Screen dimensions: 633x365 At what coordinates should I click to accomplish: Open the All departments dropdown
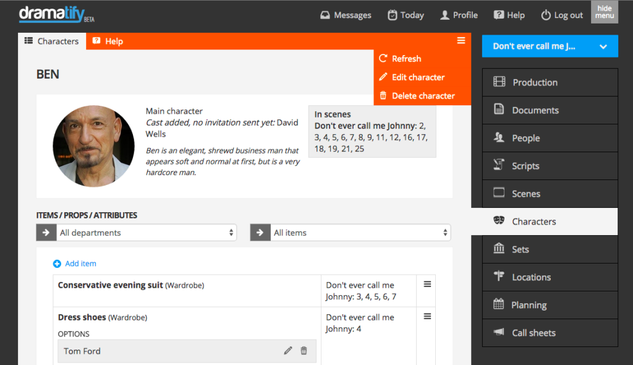click(147, 233)
